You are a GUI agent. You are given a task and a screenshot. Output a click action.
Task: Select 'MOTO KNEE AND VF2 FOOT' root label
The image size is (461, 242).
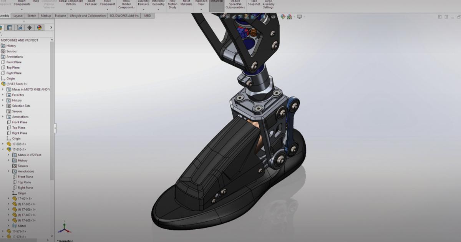19,40
